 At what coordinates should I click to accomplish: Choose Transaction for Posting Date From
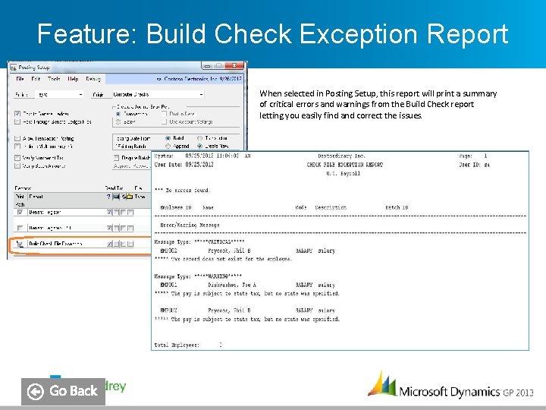pyautogui.click(x=199, y=138)
